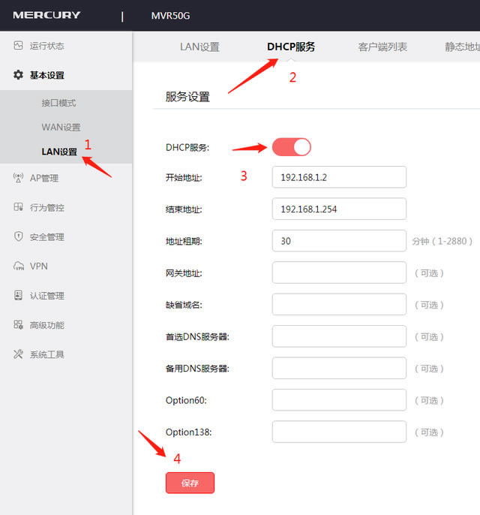Screen dimensions: 480x515
Task: Click the security management shield icon
Action: 18,236
